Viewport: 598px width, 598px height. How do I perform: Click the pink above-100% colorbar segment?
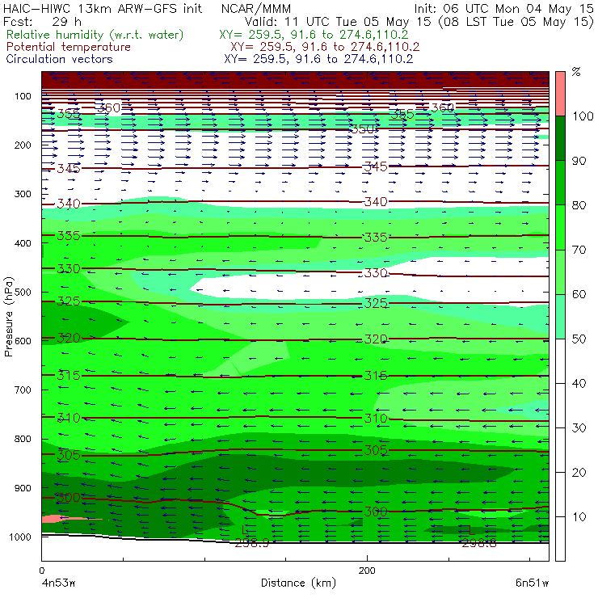560,94
